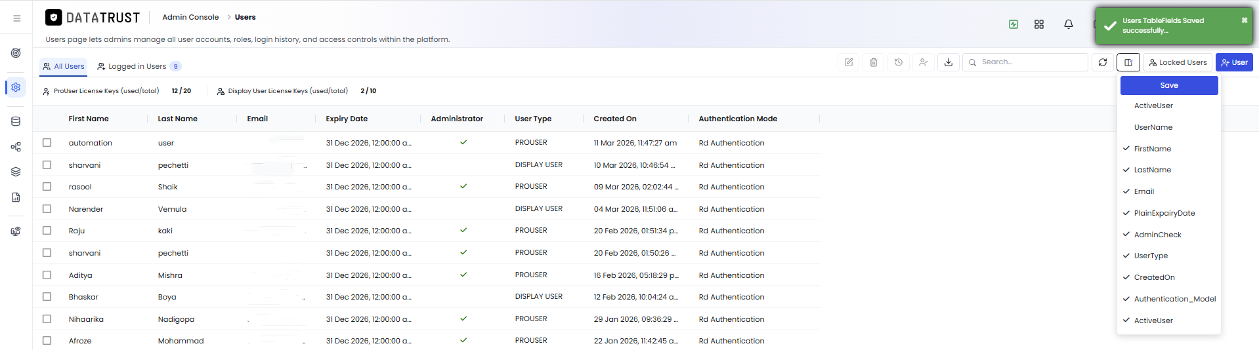Toggle CreatedOn column option

[x=1169, y=277]
